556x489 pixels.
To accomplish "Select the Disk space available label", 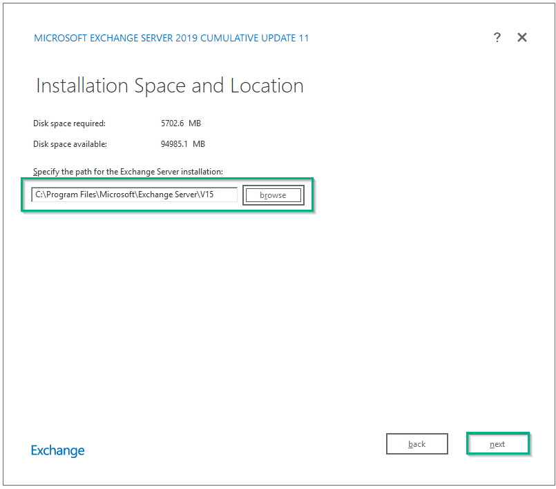I will pyautogui.click(x=70, y=144).
